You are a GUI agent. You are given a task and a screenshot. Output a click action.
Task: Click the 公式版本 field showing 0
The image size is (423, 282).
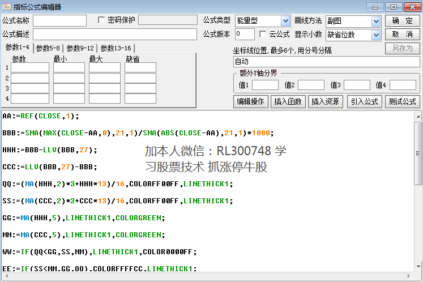pyautogui.click(x=245, y=35)
